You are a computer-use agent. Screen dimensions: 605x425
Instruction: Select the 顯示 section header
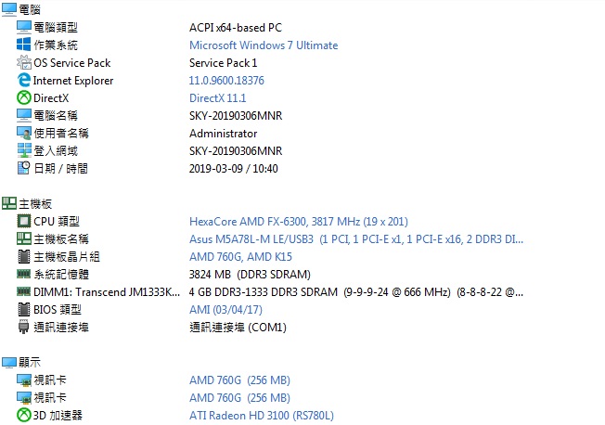20,362
